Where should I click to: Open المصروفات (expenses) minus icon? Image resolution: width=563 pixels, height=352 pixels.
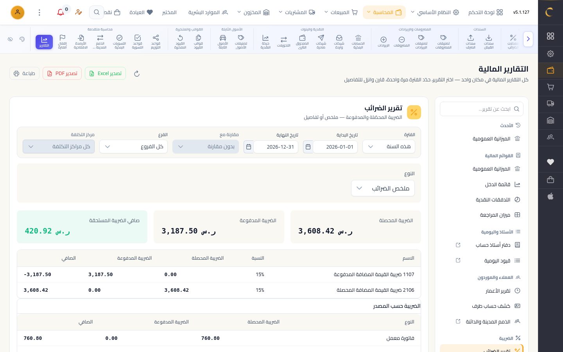402,42
